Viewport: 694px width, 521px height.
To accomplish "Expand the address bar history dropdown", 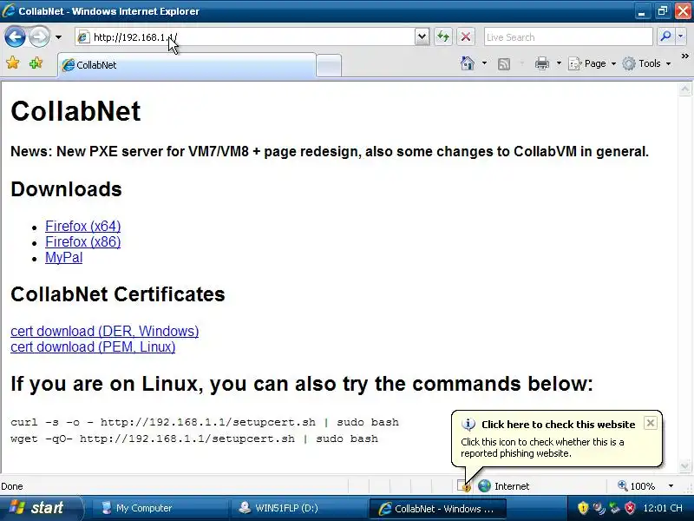I will pos(422,37).
